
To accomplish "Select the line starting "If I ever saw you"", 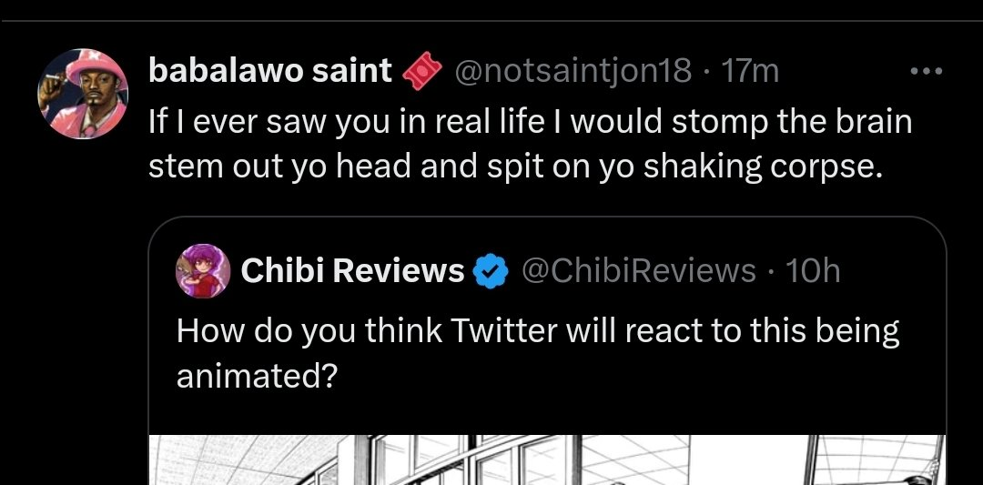I will pyautogui.click(x=531, y=121).
